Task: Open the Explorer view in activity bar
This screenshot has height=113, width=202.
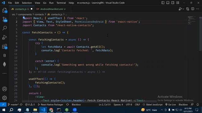Action: click(x=4, y=10)
